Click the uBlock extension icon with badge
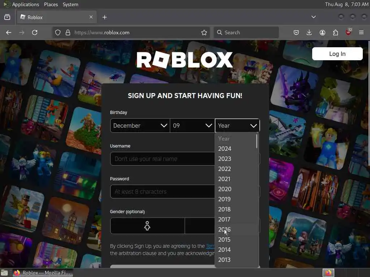Image resolution: width=370 pixels, height=277 pixels. tap(349, 32)
